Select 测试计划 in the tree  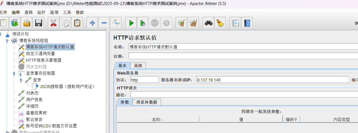click(20, 34)
